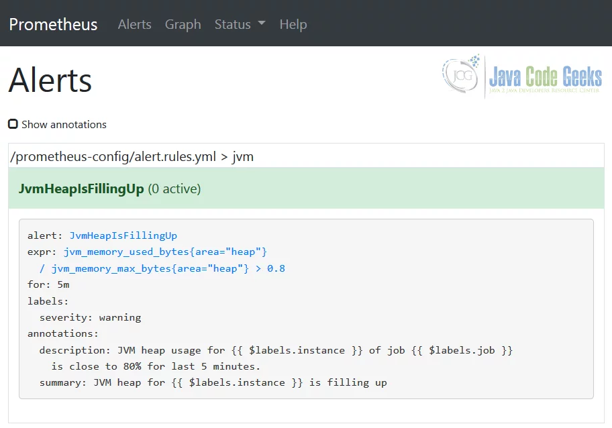This screenshot has width=612, height=428.
Task: Click the 'labels:' line in the rule
Action: (48, 301)
